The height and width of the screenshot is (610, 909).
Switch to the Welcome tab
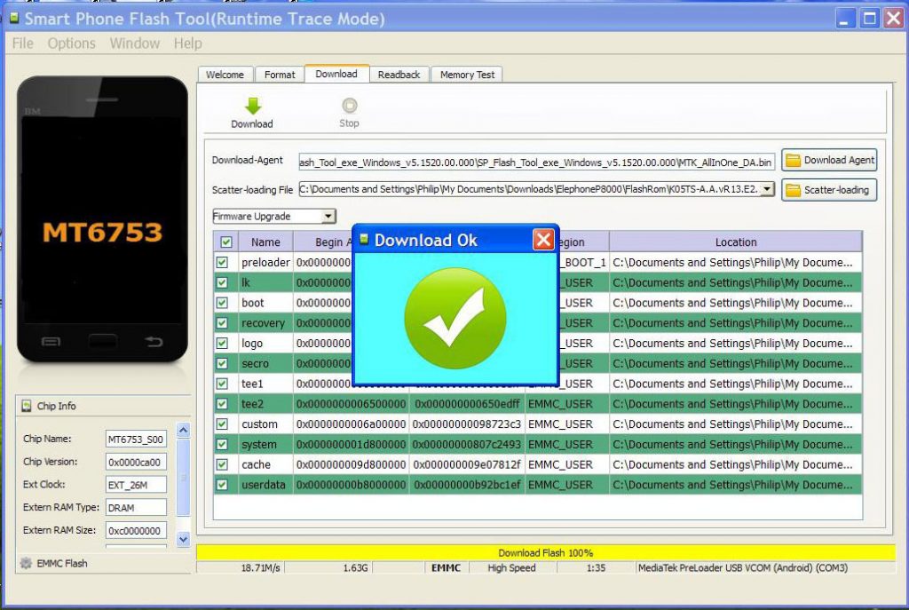225,75
